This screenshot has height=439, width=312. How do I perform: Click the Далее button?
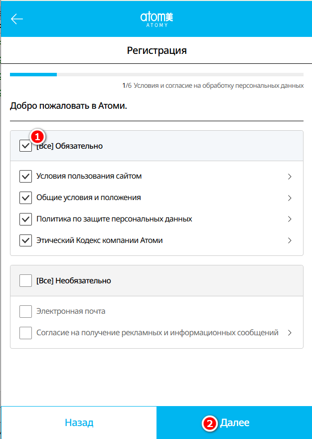pos(234,423)
